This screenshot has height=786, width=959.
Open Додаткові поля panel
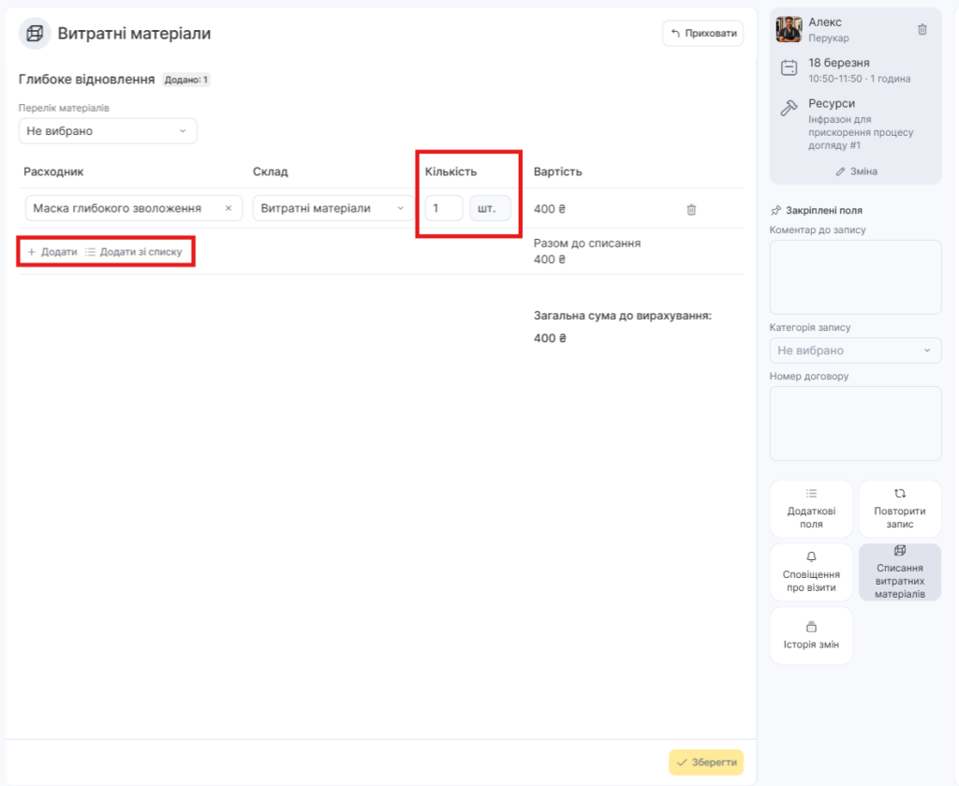pyautogui.click(x=811, y=509)
